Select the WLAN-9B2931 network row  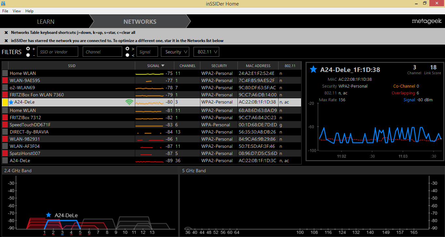(x=151, y=139)
